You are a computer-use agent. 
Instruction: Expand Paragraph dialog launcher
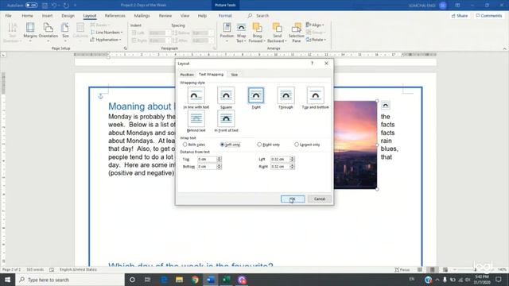[x=215, y=48]
